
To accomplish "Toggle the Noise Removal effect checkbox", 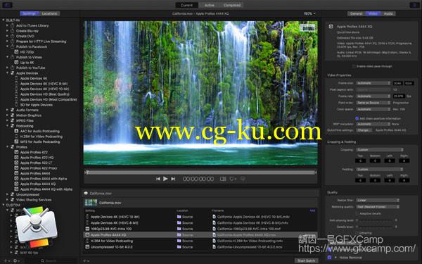I will 329,257.
